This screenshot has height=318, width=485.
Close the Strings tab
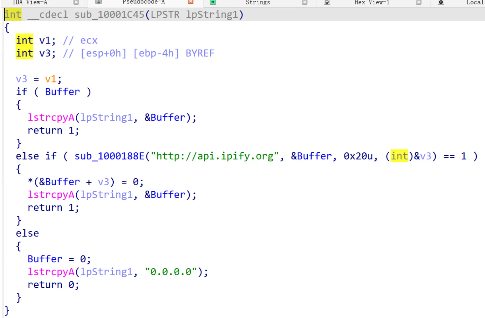[x=305, y=2]
